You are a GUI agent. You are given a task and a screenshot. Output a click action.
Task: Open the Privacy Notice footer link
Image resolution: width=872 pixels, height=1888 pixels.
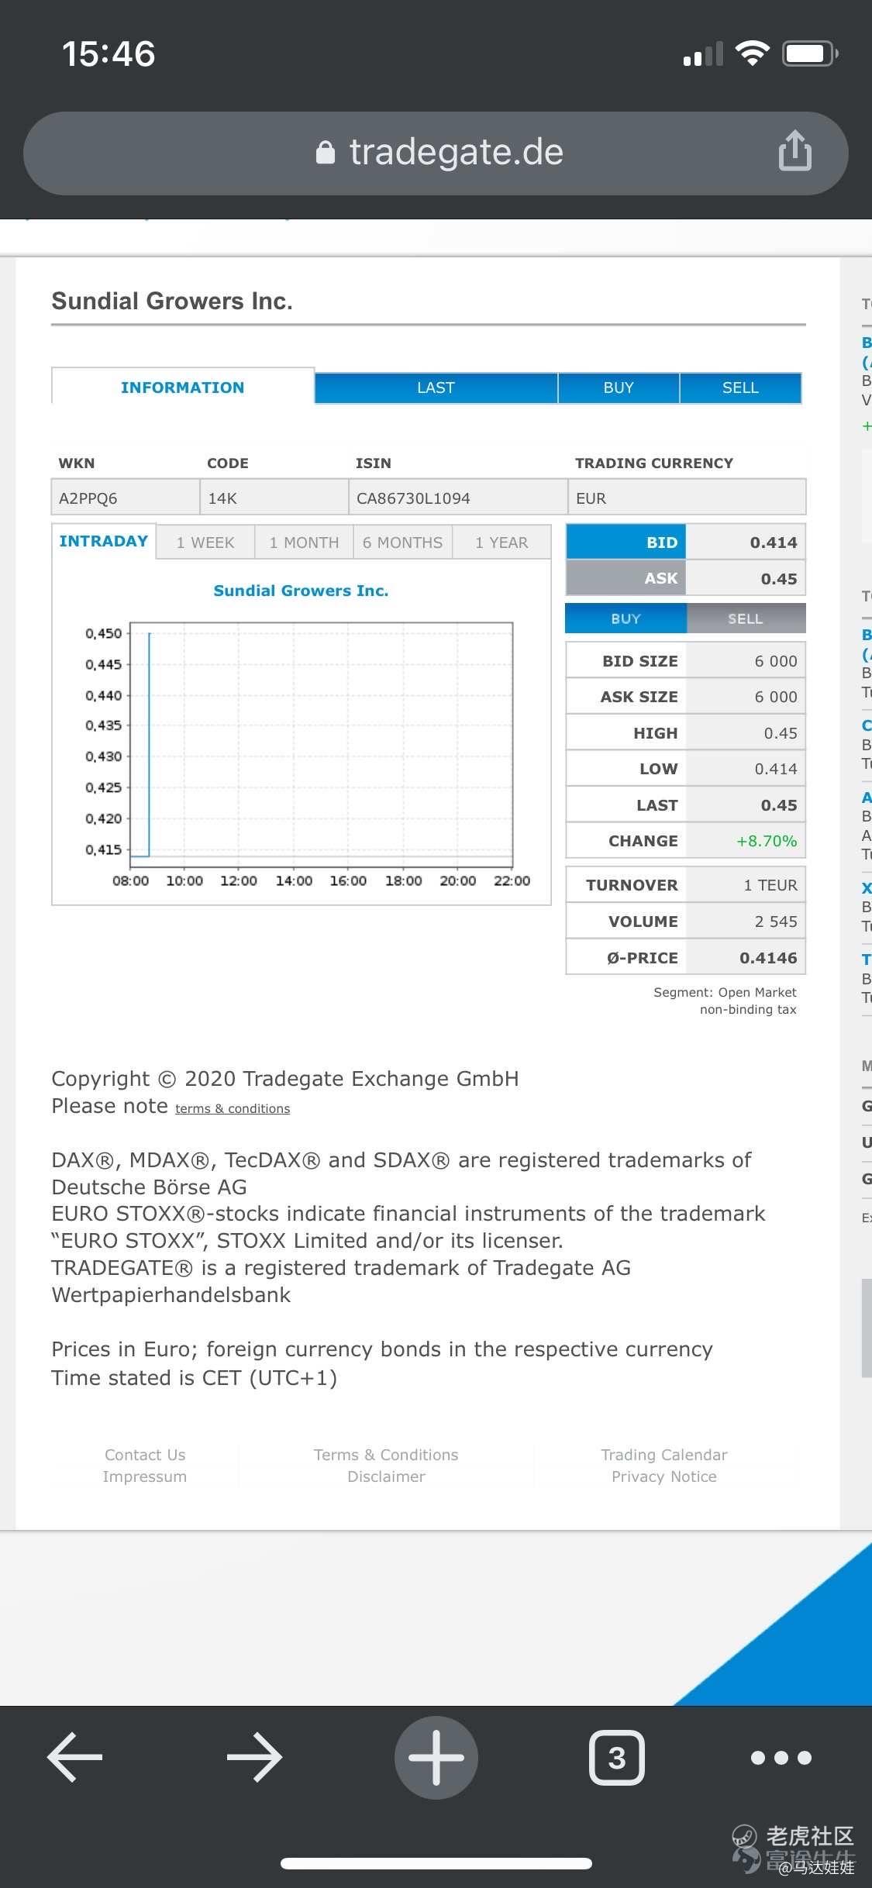coord(664,1476)
